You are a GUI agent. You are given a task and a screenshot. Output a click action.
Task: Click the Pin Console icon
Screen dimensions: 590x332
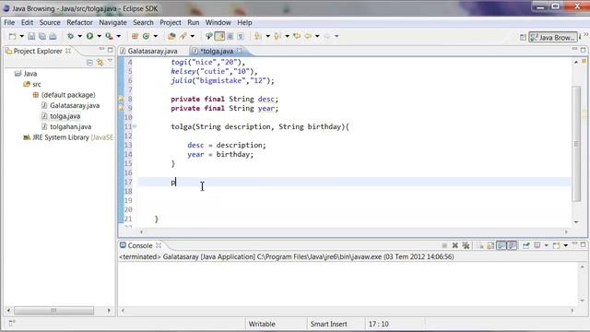[526, 245]
